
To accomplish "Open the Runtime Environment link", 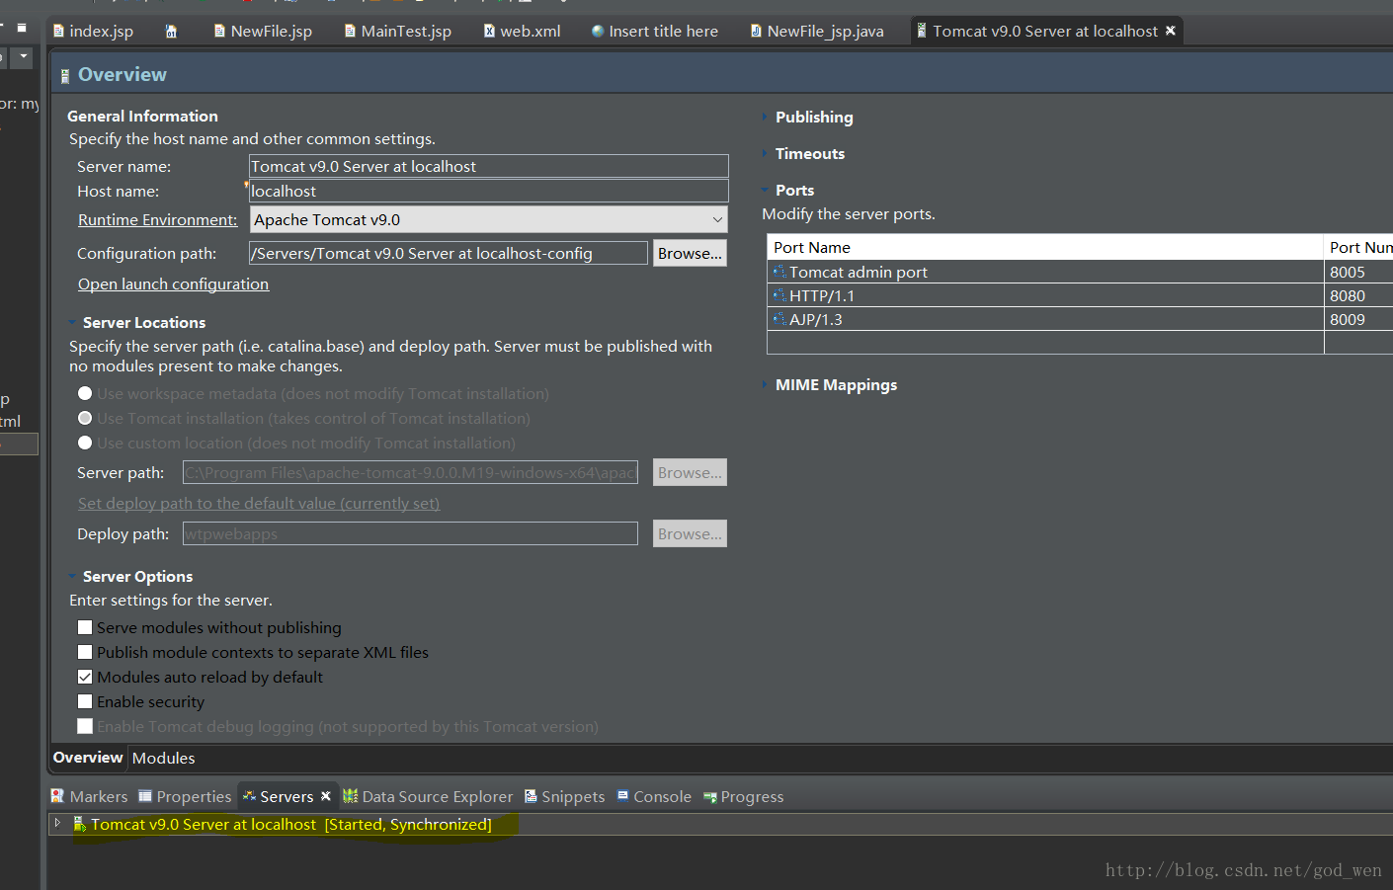I will pyautogui.click(x=157, y=220).
